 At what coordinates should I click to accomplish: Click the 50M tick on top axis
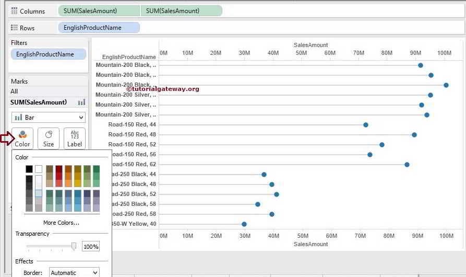click(301, 53)
